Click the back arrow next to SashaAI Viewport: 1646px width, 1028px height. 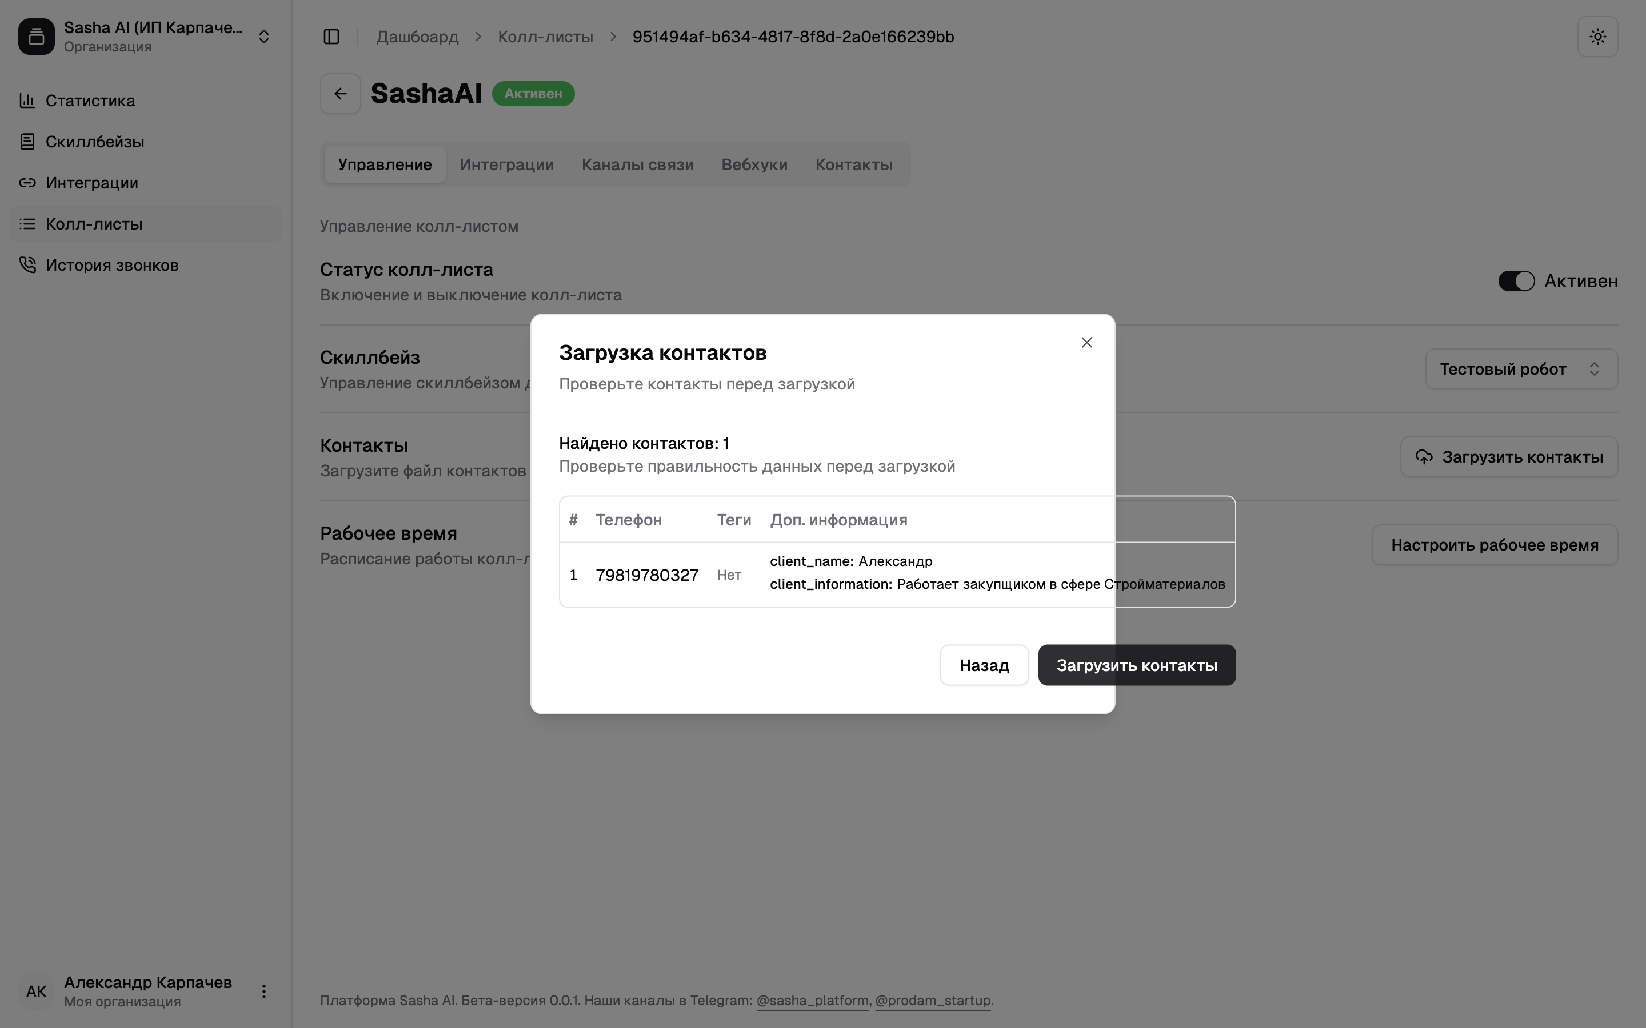point(340,94)
